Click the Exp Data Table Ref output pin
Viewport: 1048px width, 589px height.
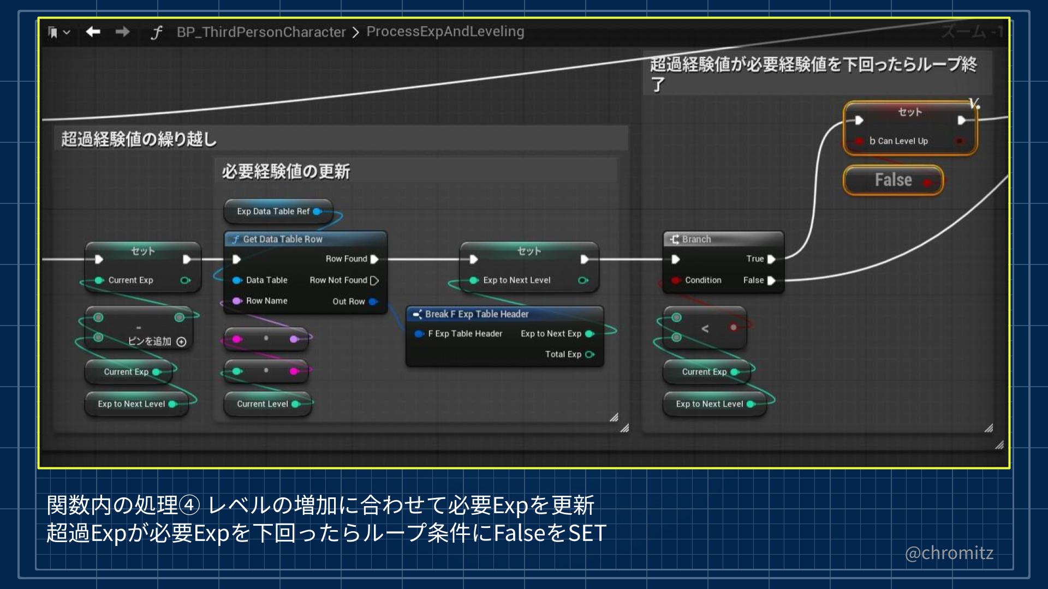coord(317,212)
